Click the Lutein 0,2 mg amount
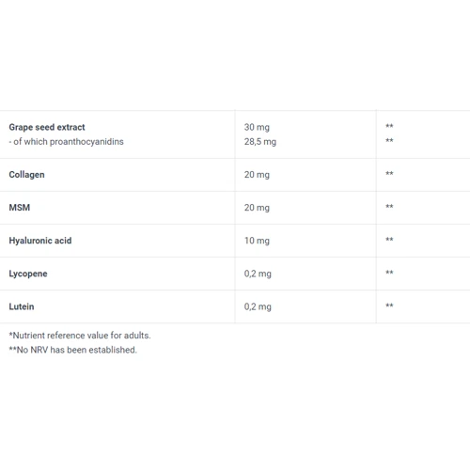 point(258,306)
